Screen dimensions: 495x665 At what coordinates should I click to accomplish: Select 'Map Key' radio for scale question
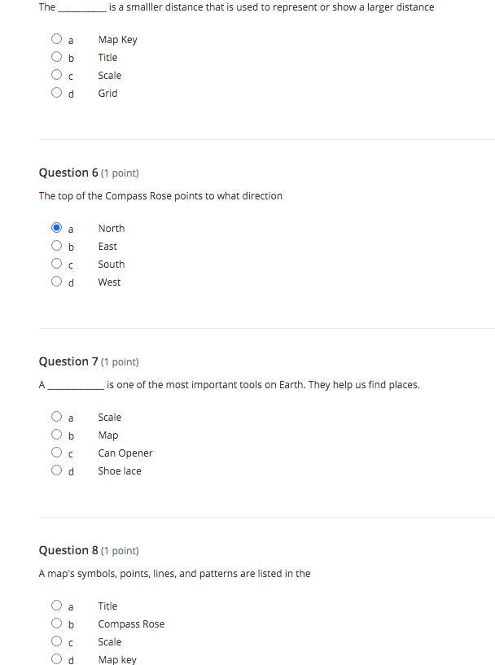(x=57, y=39)
